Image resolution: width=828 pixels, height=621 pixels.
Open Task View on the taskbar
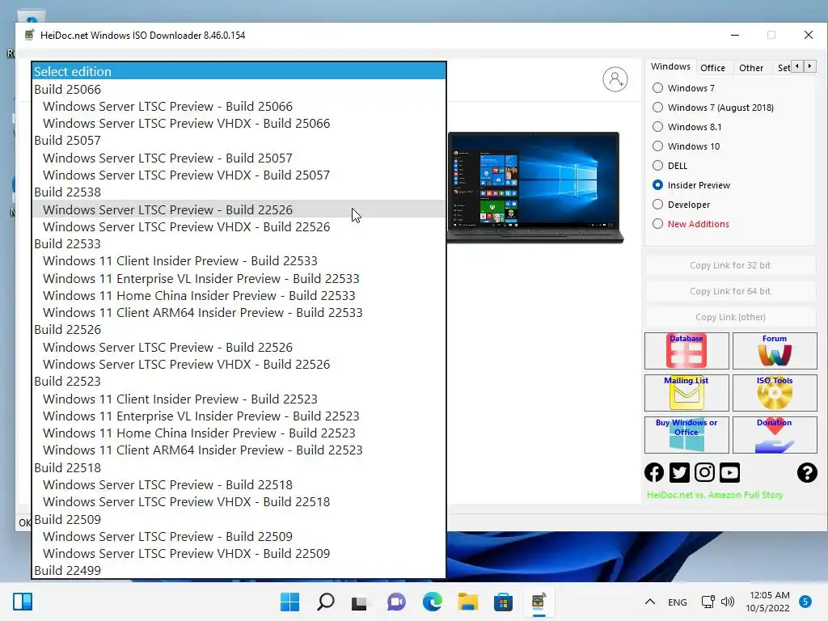360,602
